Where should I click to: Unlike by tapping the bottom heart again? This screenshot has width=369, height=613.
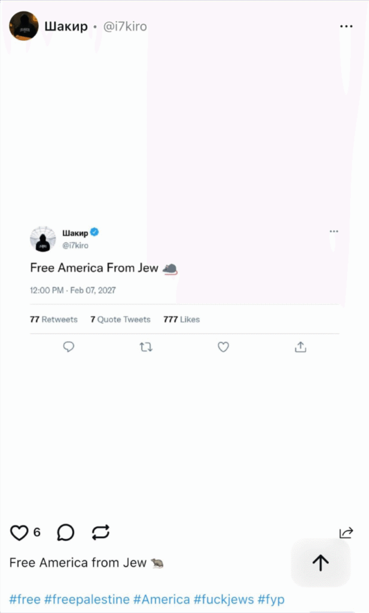coord(18,532)
